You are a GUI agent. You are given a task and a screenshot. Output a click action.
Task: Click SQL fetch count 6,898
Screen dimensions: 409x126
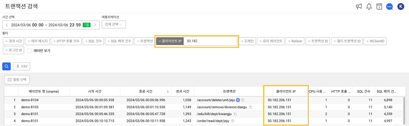389,100
